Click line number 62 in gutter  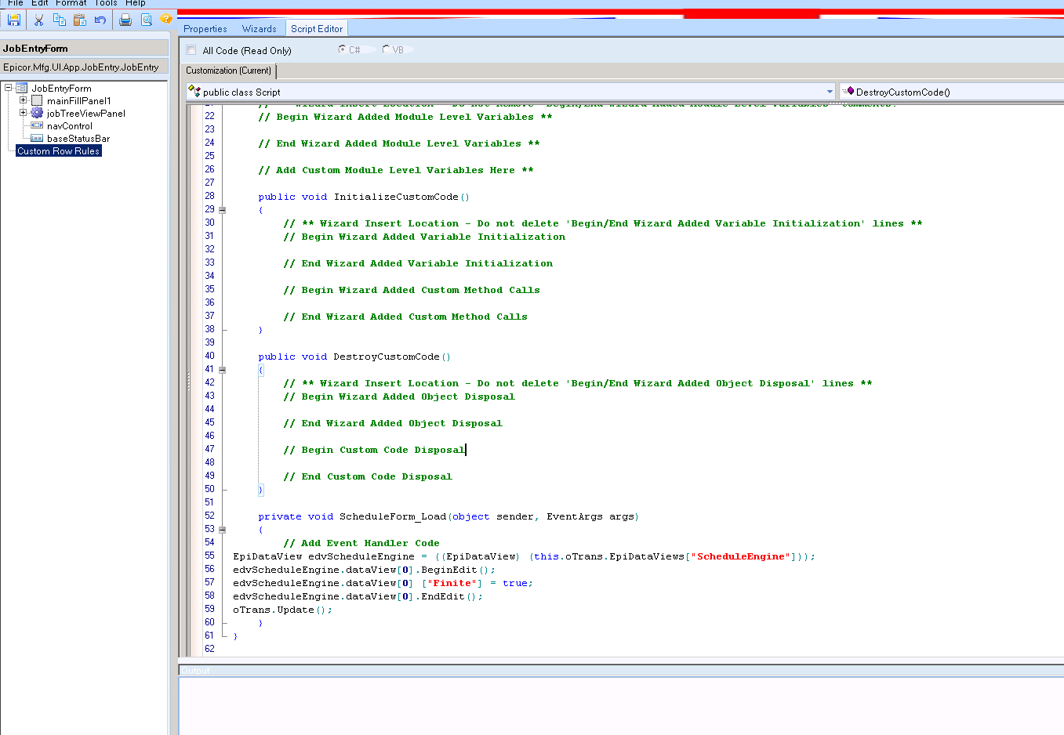tap(209, 649)
